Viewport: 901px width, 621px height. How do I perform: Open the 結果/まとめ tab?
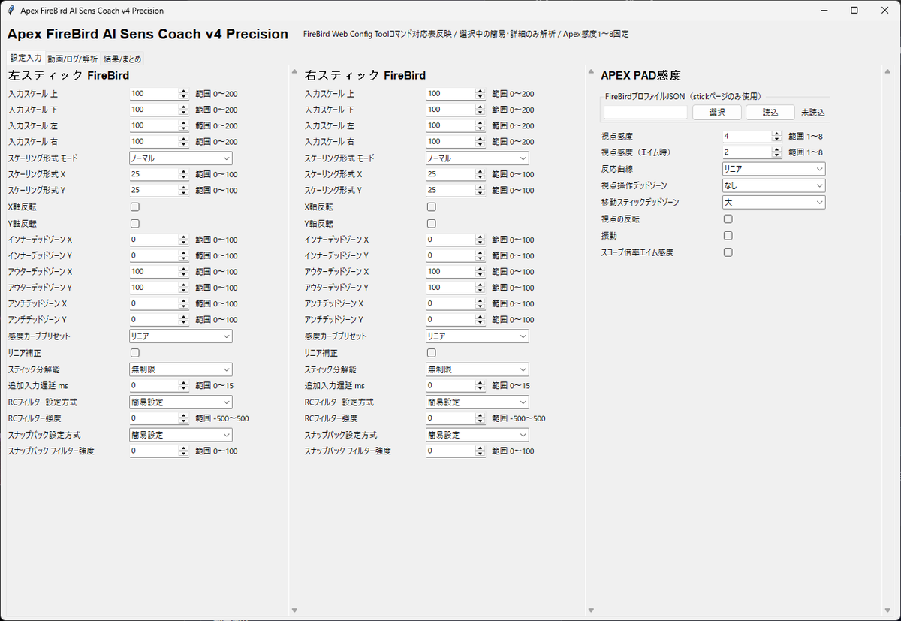[x=122, y=59]
